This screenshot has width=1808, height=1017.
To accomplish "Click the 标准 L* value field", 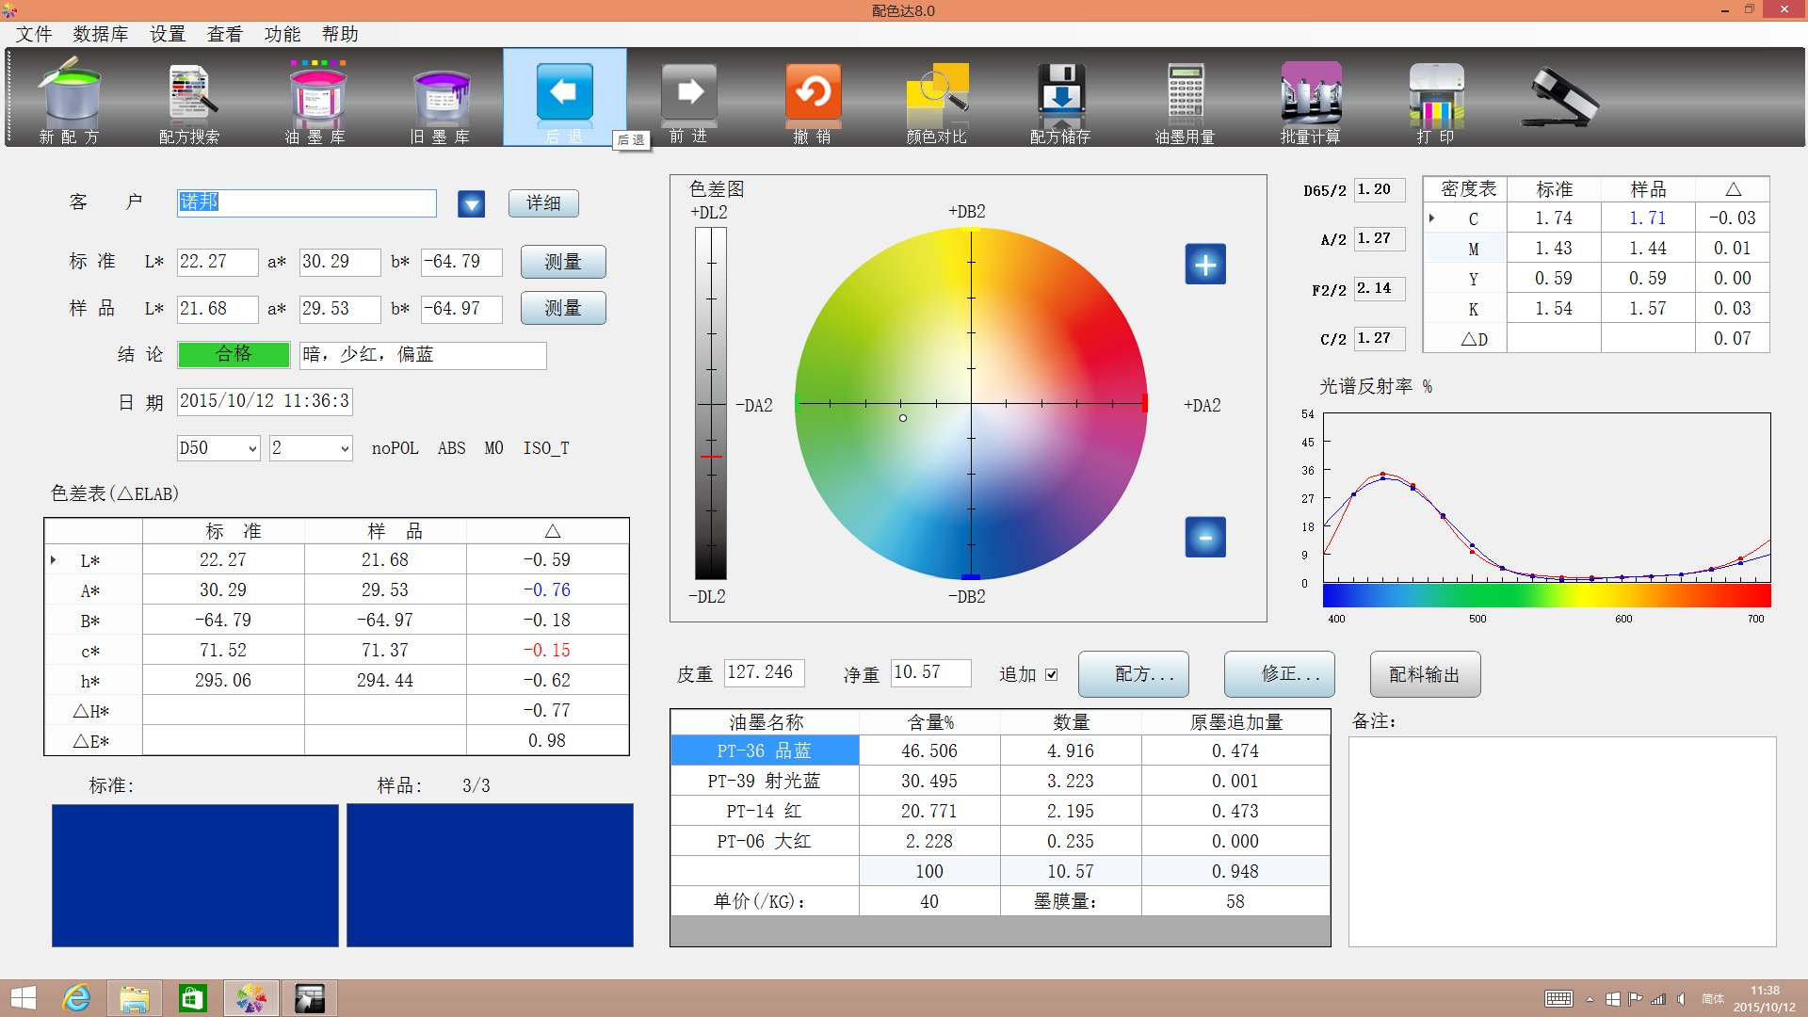I will [218, 262].
